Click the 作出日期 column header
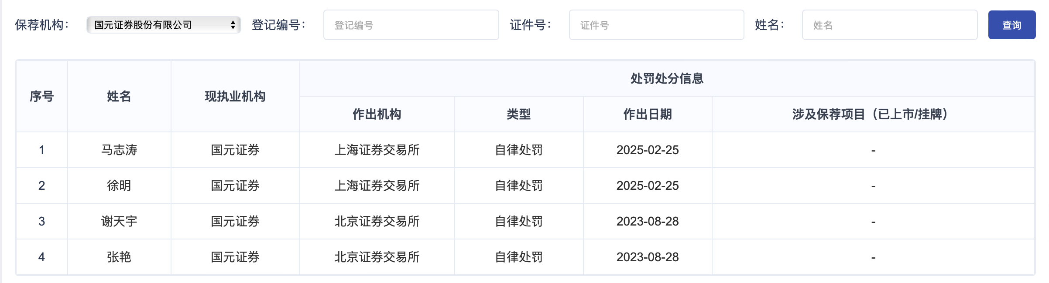 (648, 114)
